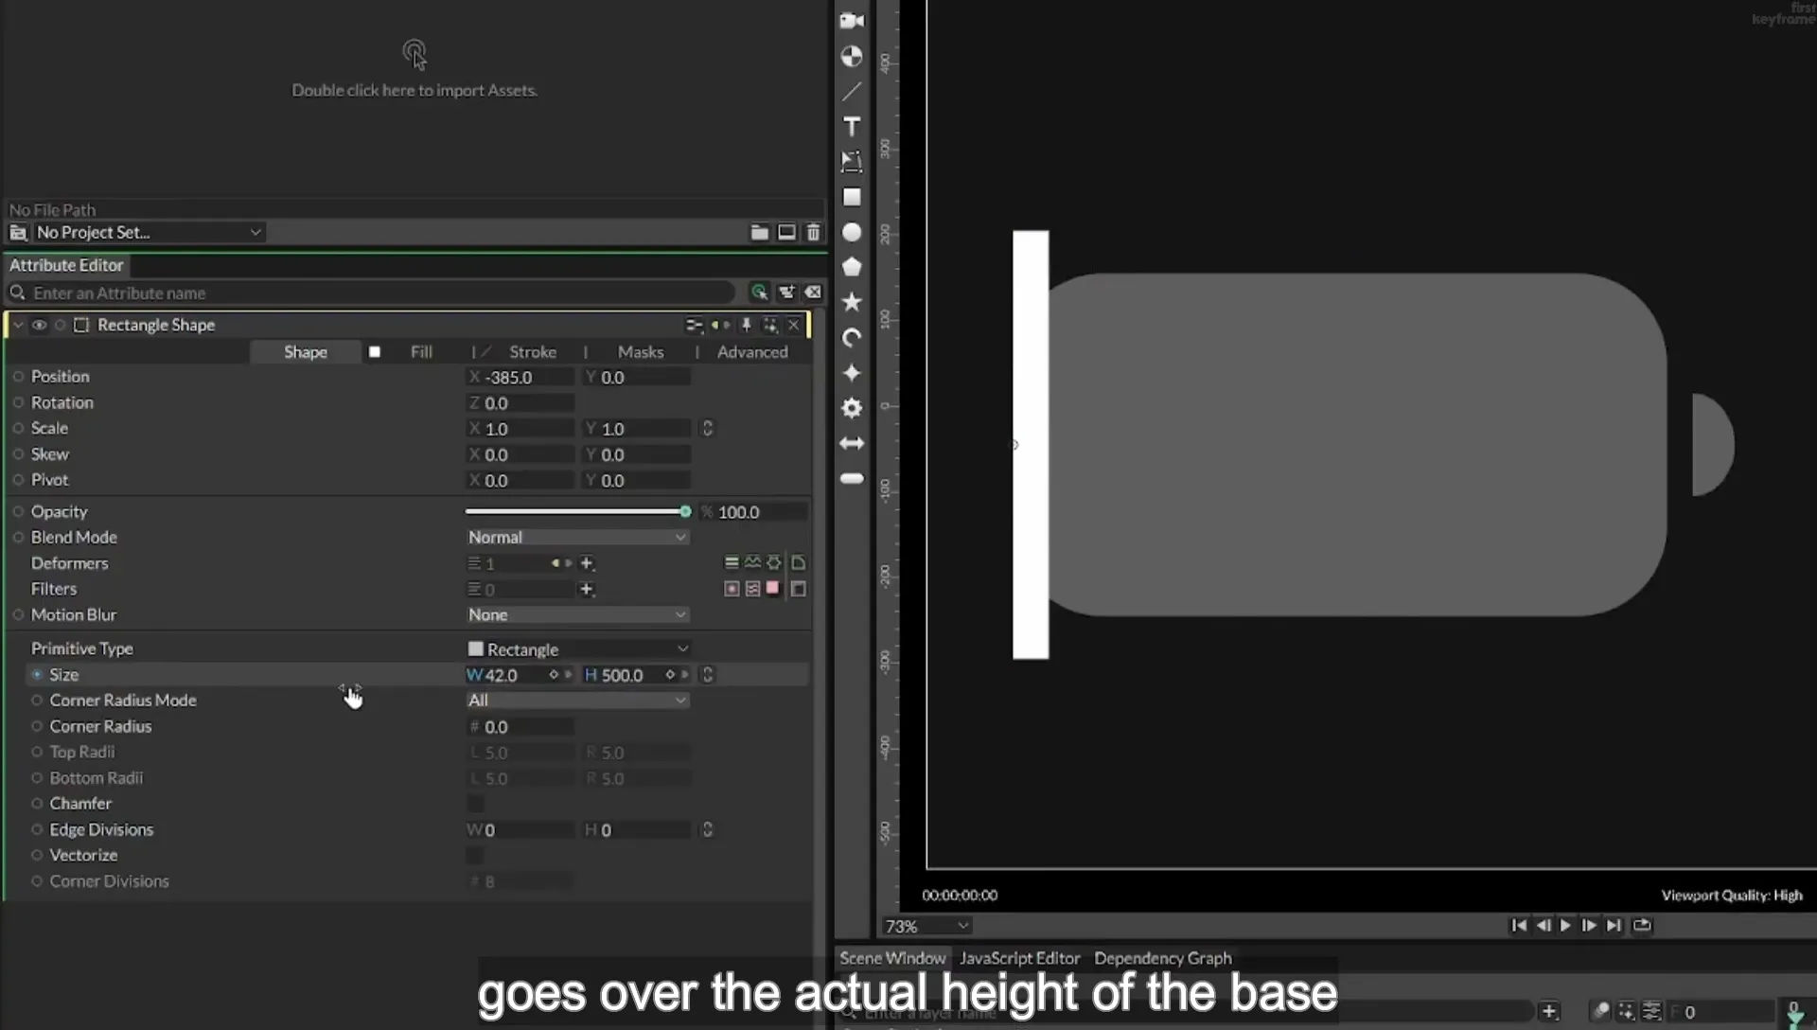
Task: Jump to the first frame
Action: pos(1518,926)
